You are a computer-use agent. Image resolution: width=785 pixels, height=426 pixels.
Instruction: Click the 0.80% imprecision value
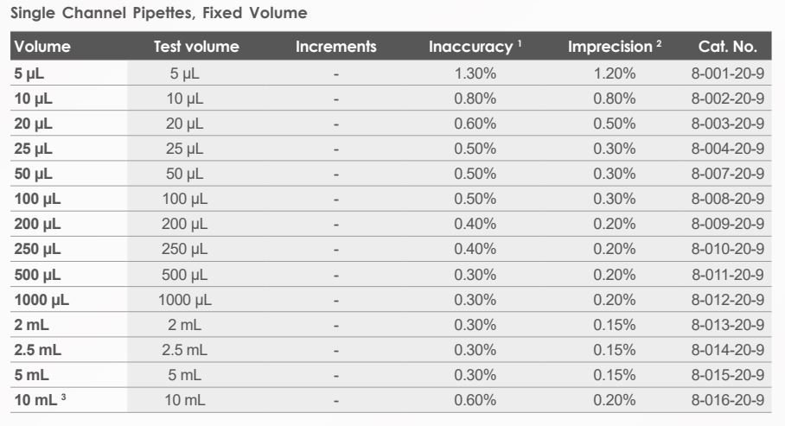(x=615, y=99)
